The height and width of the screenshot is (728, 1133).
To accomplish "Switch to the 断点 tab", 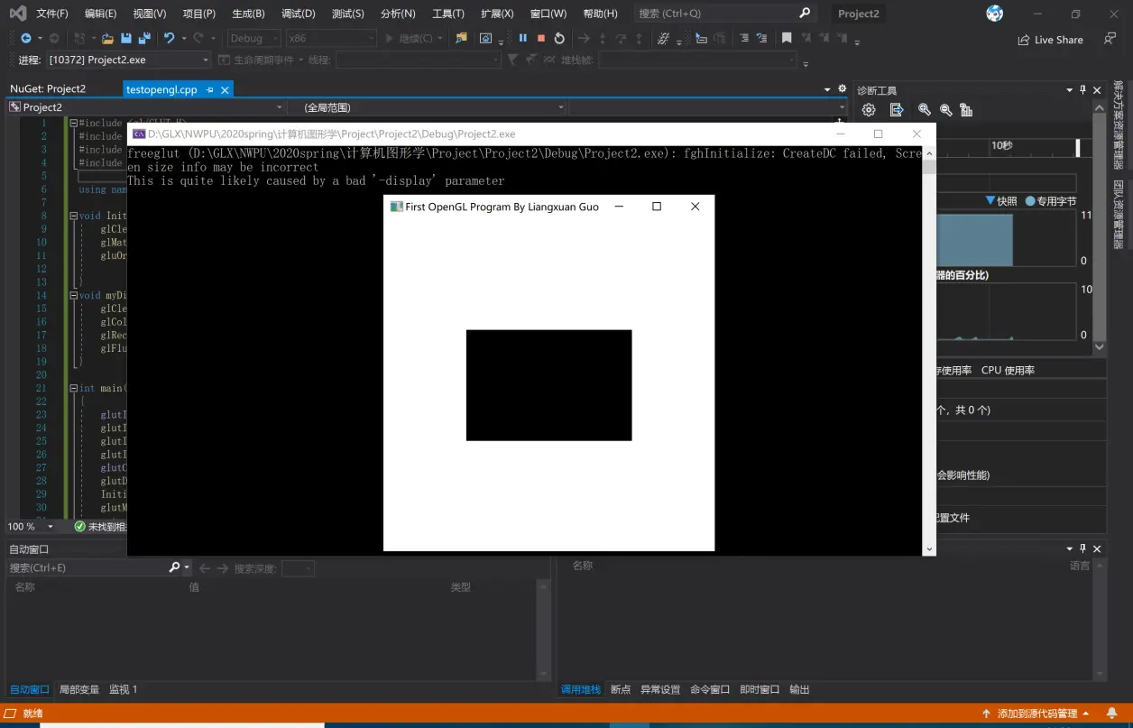I will pyautogui.click(x=621, y=689).
